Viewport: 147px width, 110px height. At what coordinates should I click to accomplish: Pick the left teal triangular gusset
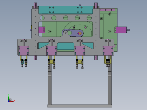click(43, 46)
